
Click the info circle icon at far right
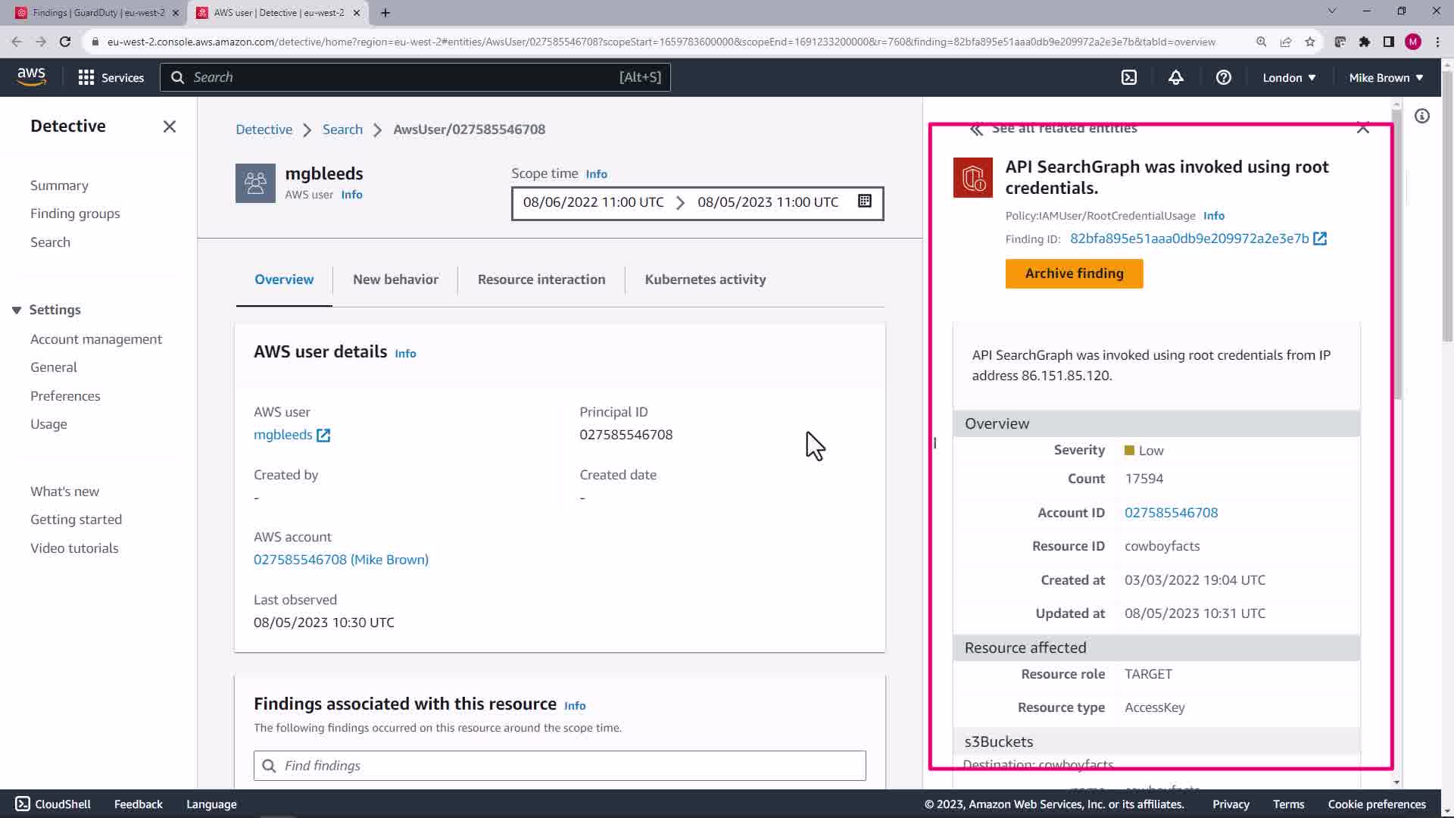click(x=1421, y=116)
